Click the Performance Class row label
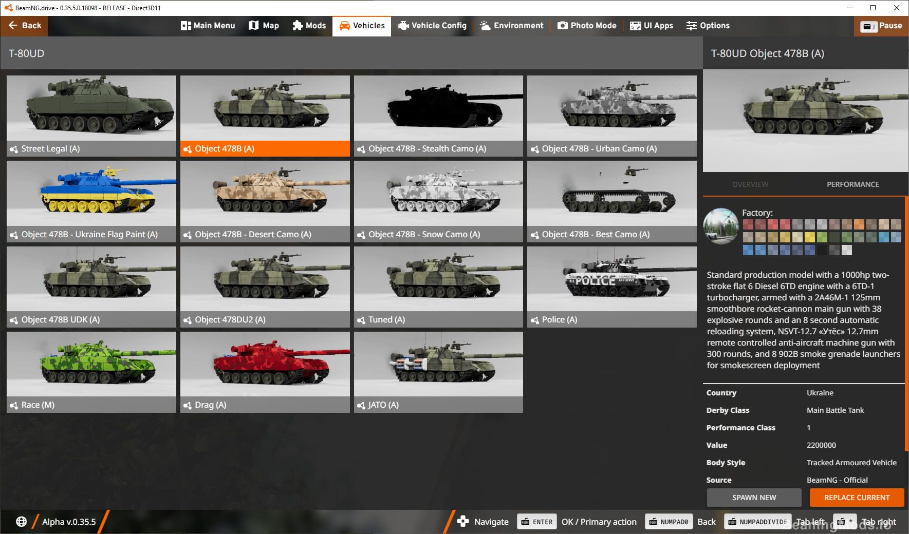Image resolution: width=909 pixels, height=534 pixels. [740, 428]
